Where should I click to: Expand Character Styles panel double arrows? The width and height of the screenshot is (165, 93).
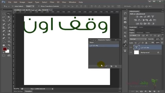tap(116, 40)
